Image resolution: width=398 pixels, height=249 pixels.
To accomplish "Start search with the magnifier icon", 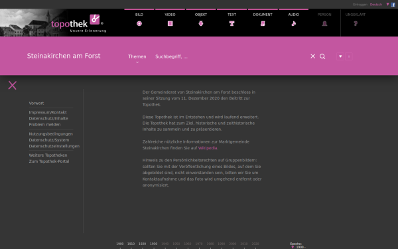I will [322, 56].
